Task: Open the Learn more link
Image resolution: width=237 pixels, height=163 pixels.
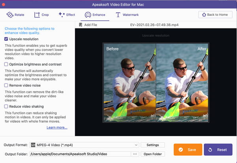Action: tap(57, 127)
